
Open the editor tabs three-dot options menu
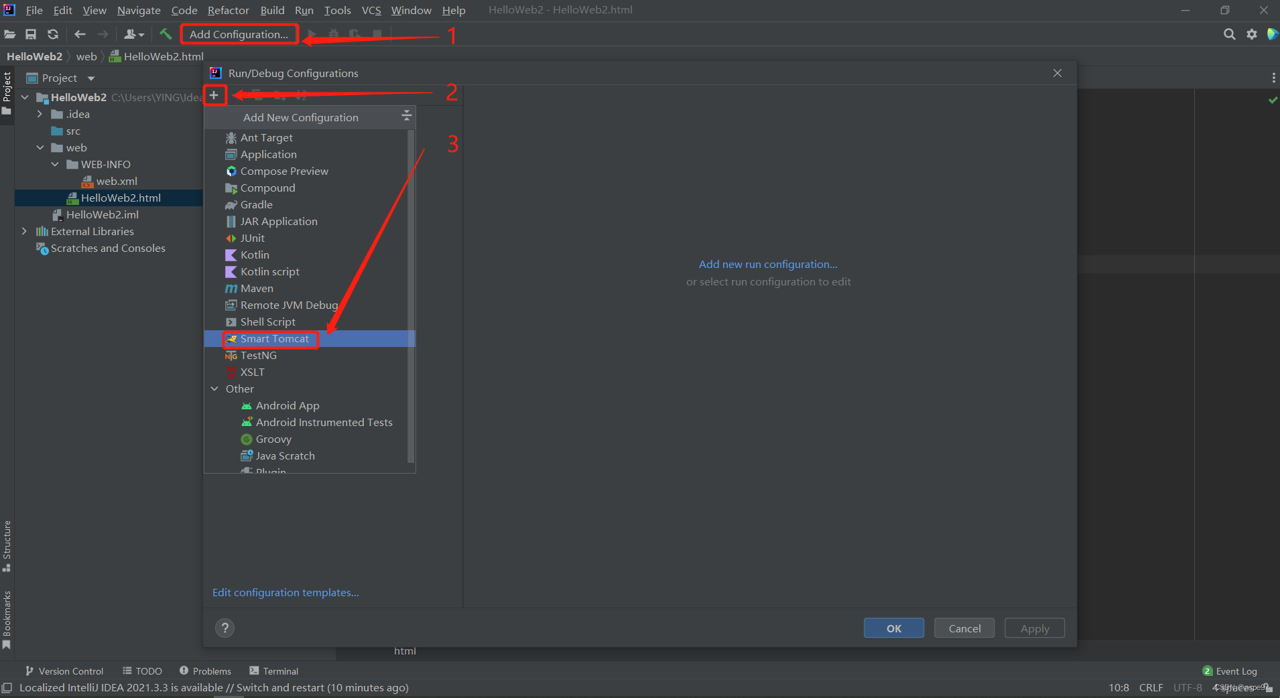(x=1273, y=78)
